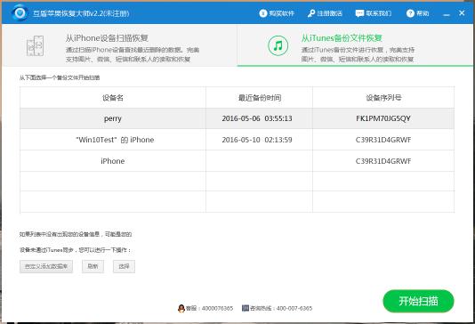Image resolution: width=475 pixels, height=324 pixels.
Task: Click the 最近备份时间 column header
Action: pos(260,98)
